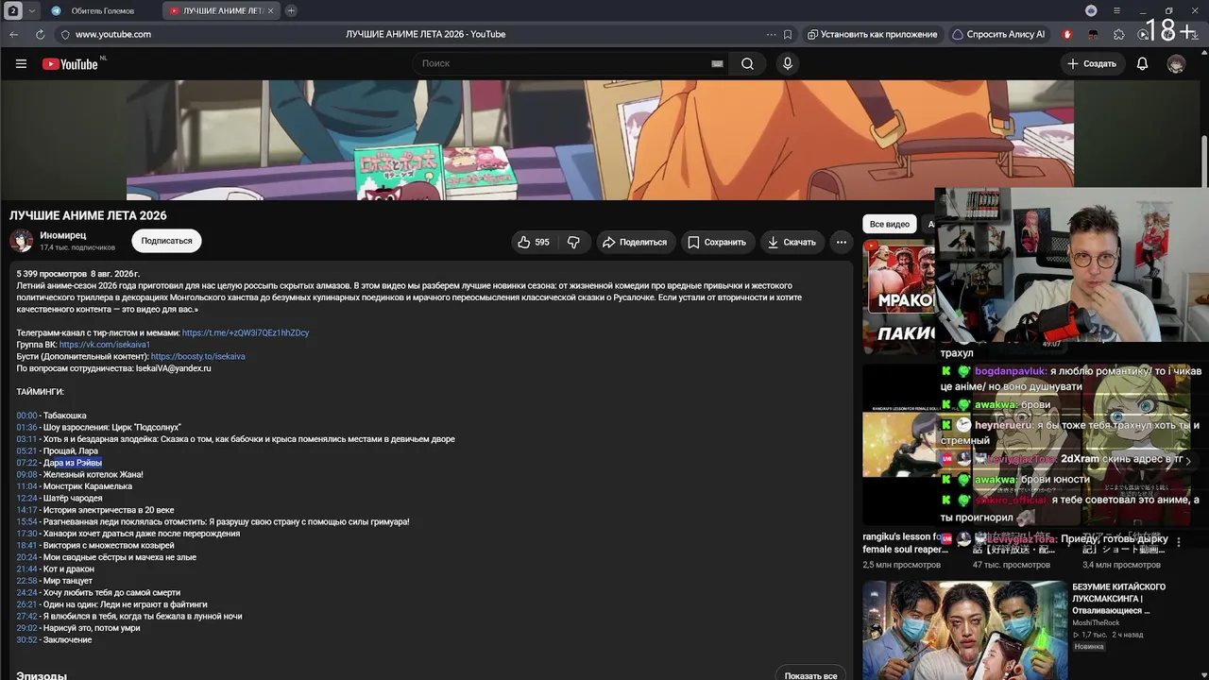Image resolution: width=1209 pixels, height=680 pixels.
Task: Jump to timestamp 07:22
Action: click(26, 463)
